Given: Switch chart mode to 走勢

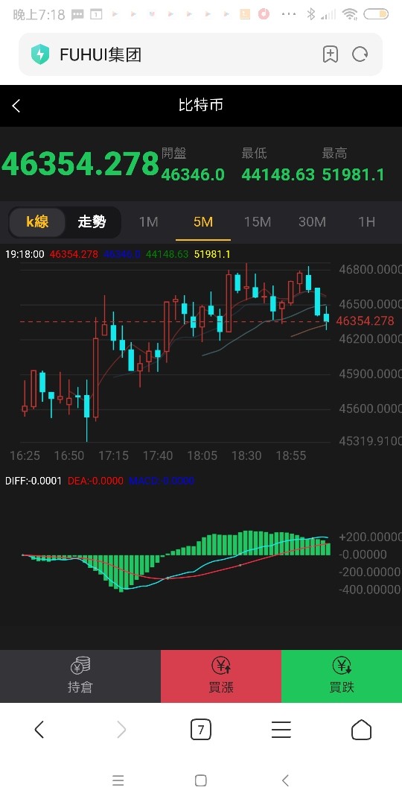Looking at the screenshot, I should click(92, 222).
